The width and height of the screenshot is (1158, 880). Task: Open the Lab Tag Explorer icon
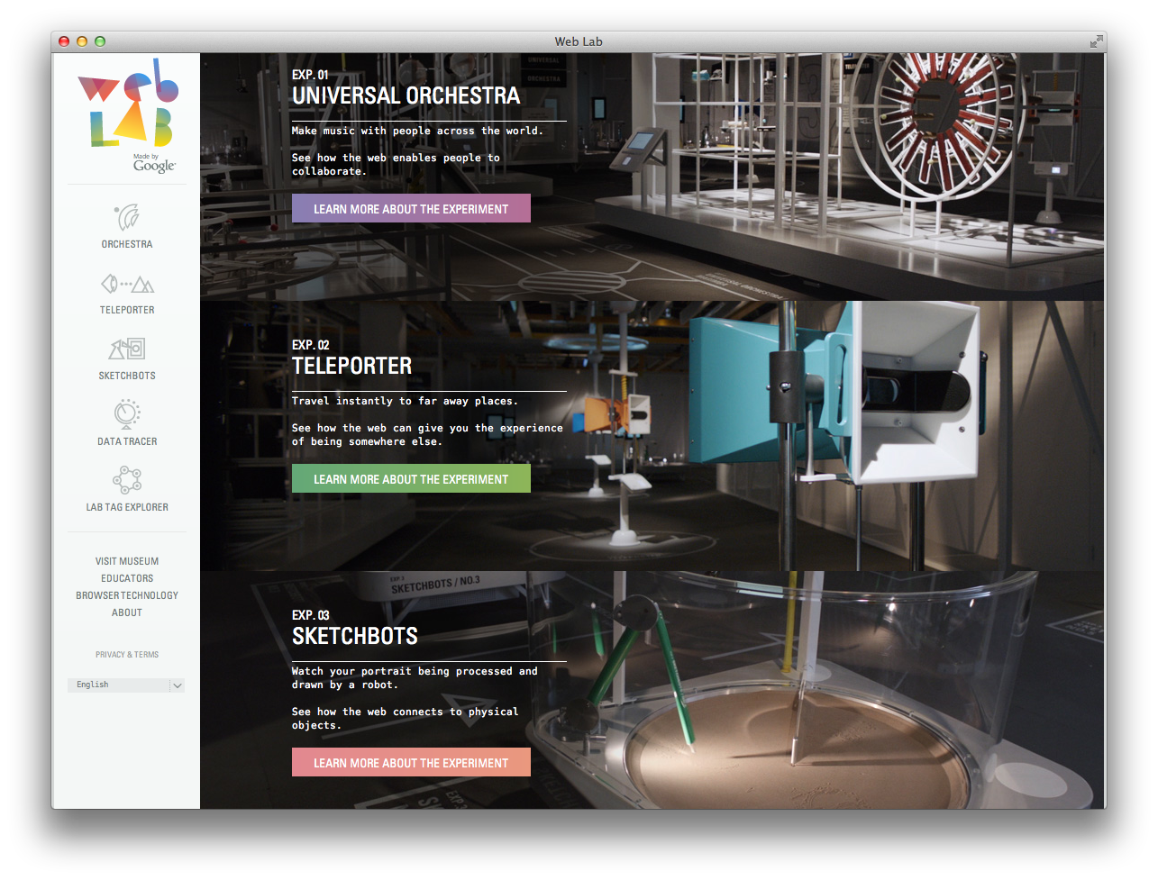127,480
